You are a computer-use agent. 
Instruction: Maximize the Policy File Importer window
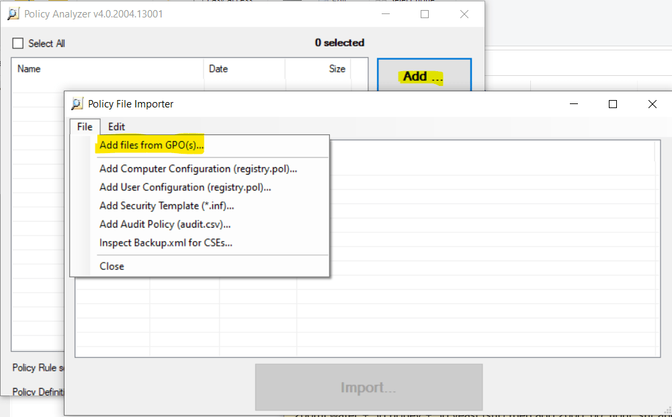tap(612, 104)
